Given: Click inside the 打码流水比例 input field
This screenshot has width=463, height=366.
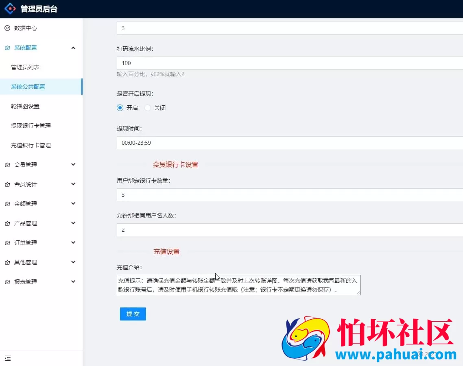Looking at the screenshot, I should click(244, 63).
